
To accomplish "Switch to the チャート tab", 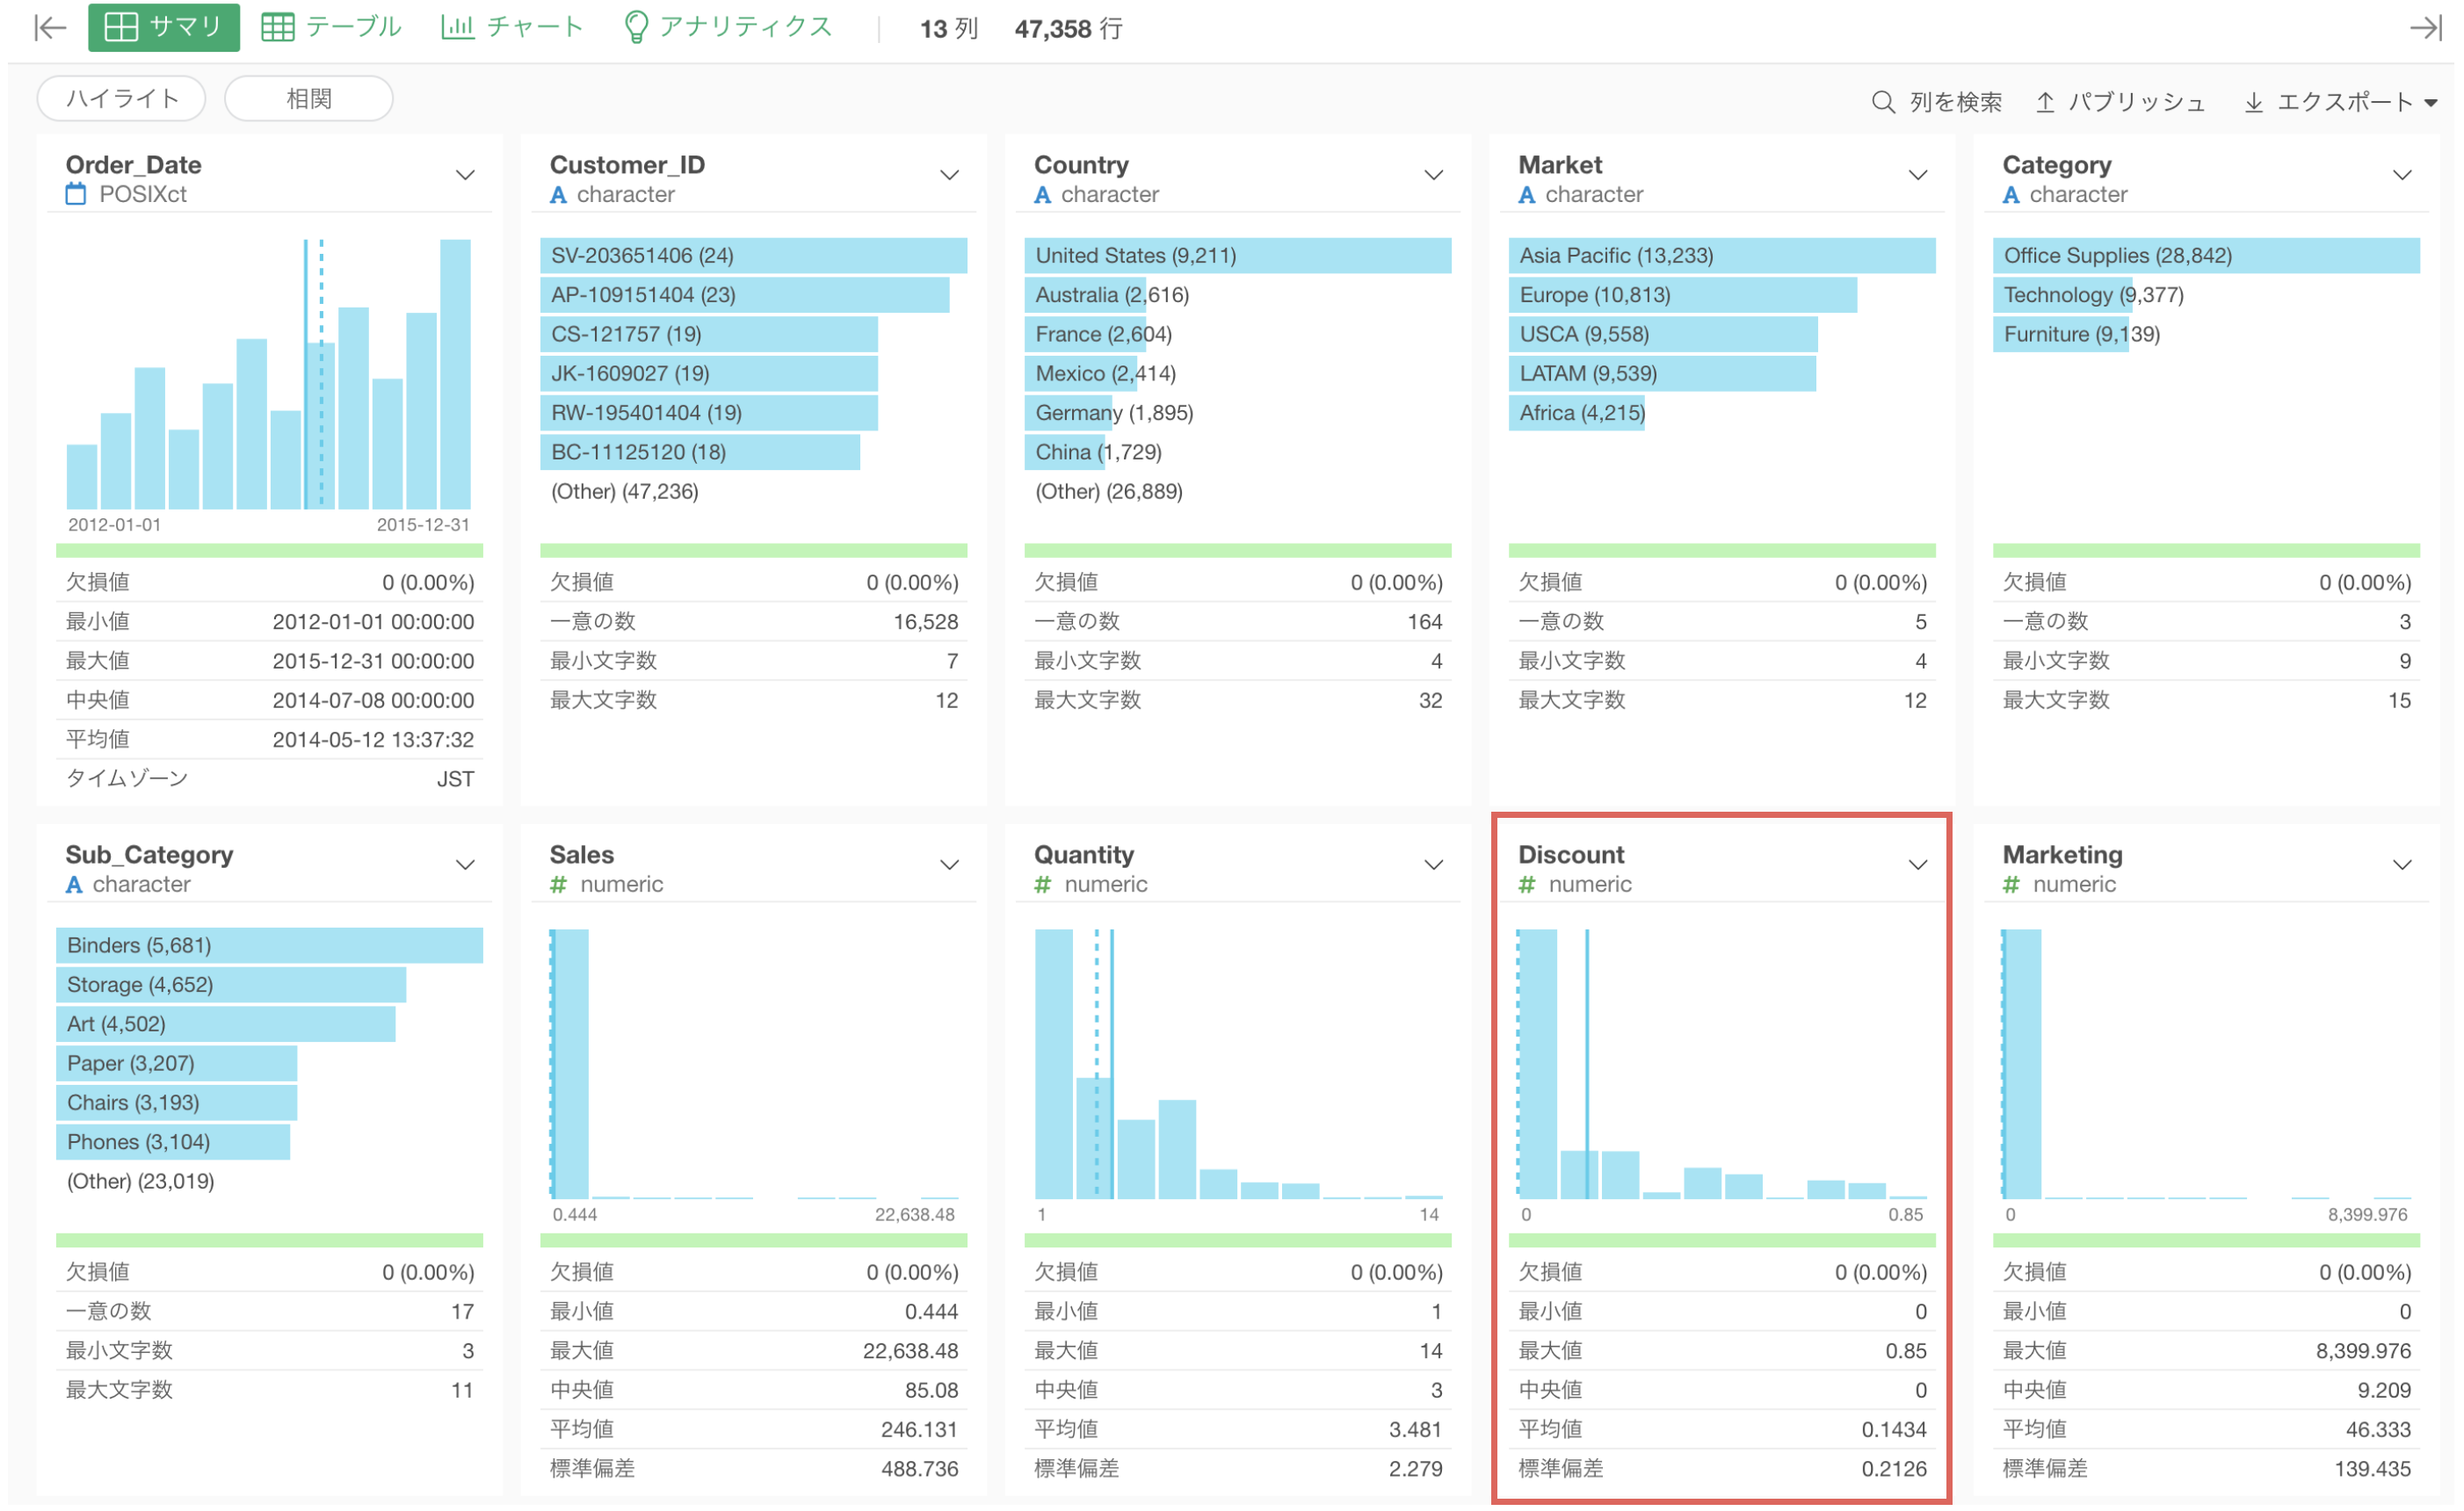I will click(512, 27).
